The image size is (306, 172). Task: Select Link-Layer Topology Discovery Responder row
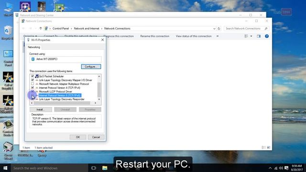[62, 99]
